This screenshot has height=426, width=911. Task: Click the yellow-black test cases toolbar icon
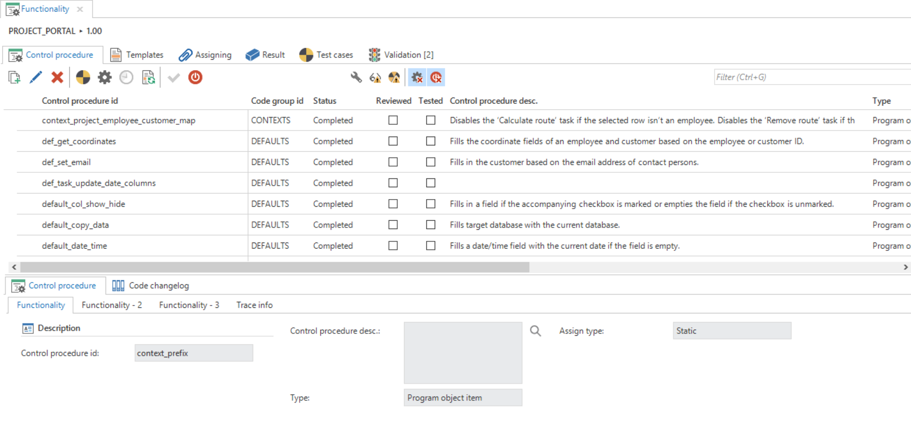[x=83, y=78]
